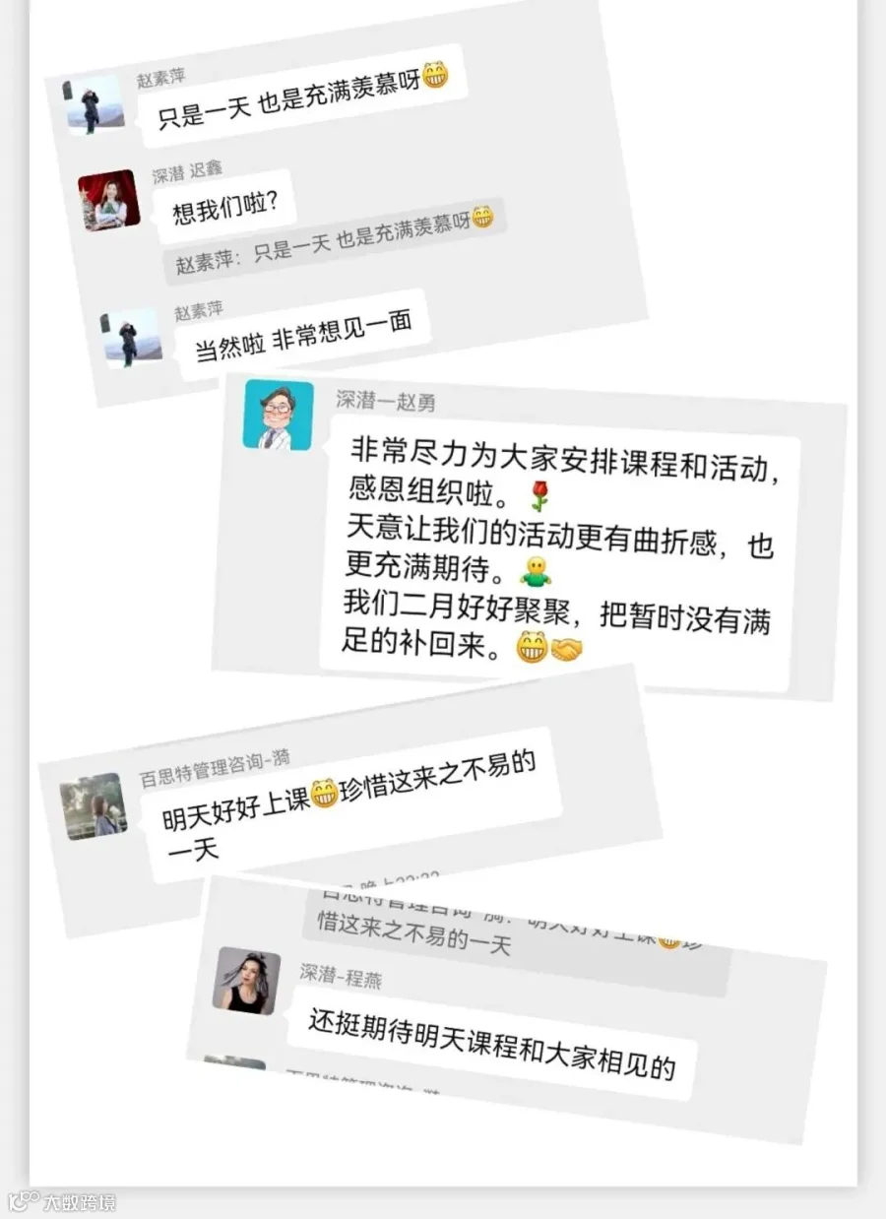Tap the grinning emoji after 补回来
The height and width of the screenshot is (1219, 886).
[x=533, y=649]
